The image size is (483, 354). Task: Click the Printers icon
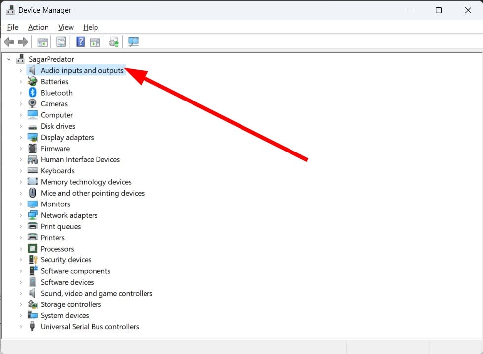[x=32, y=237]
